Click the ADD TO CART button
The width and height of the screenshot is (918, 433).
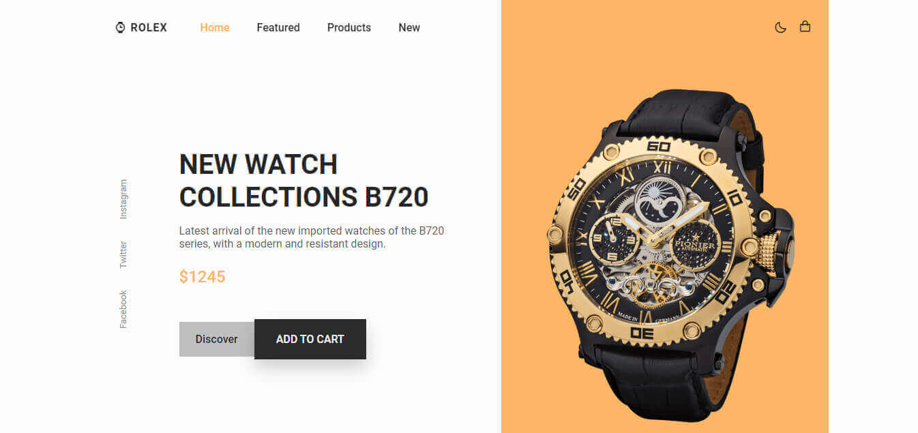[x=310, y=339]
